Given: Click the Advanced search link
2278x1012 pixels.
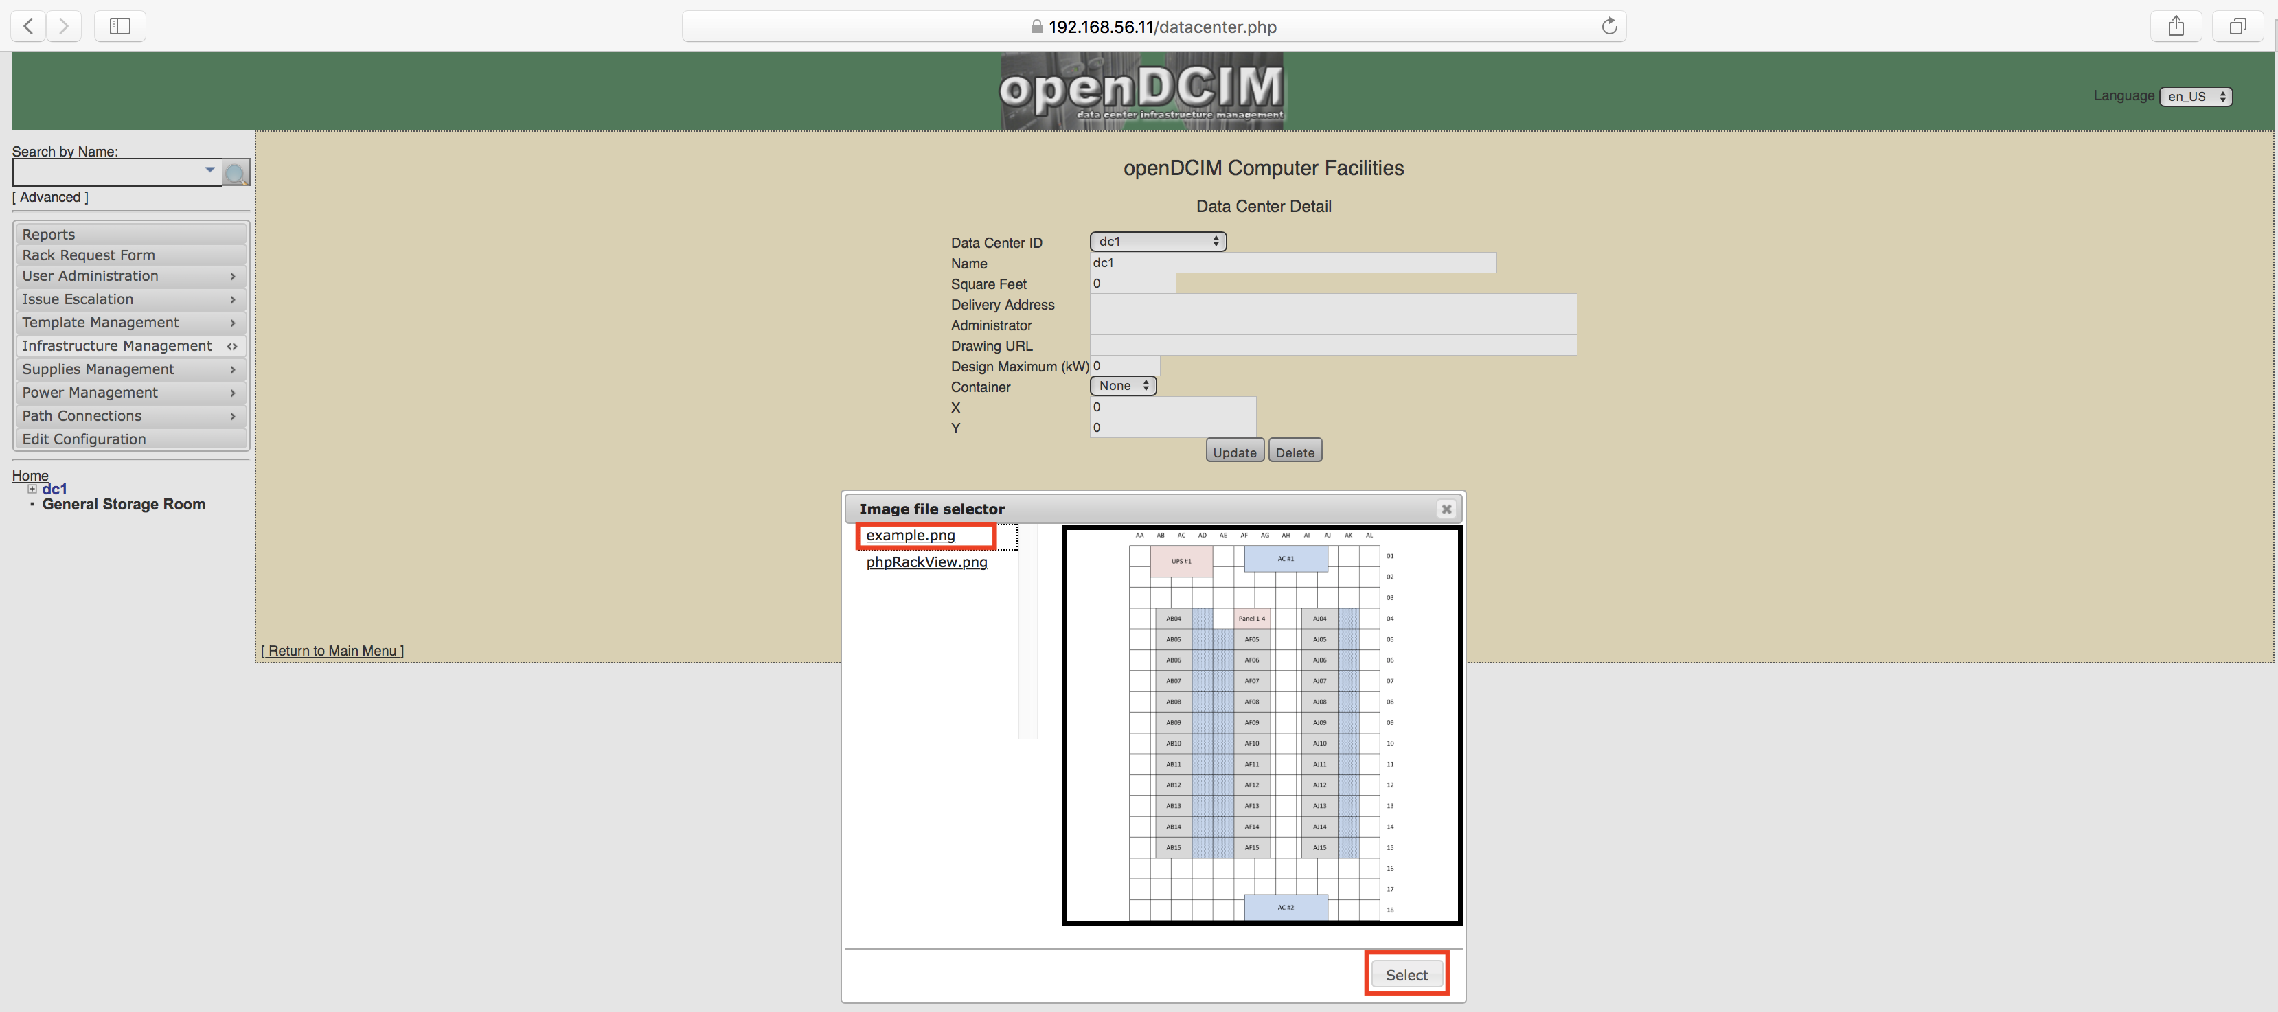Looking at the screenshot, I should pyautogui.click(x=50, y=197).
